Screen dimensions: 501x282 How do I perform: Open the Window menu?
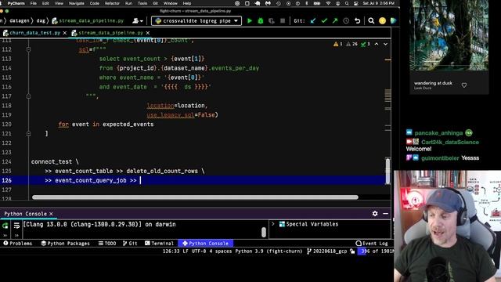[171, 3]
